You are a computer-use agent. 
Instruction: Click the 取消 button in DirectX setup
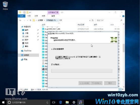coord(110,83)
